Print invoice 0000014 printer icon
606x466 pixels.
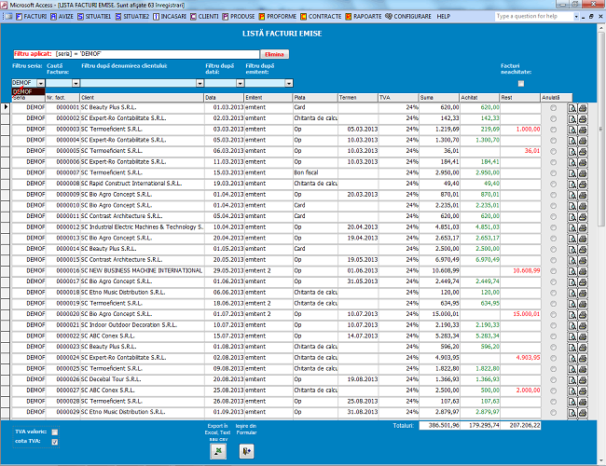[583, 249]
